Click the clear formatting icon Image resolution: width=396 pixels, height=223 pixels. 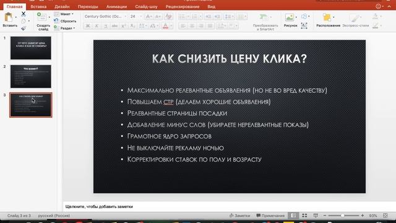coord(168,17)
